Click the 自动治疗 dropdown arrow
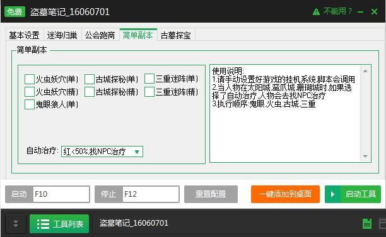The height and width of the screenshot is (237, 386). 137,152
